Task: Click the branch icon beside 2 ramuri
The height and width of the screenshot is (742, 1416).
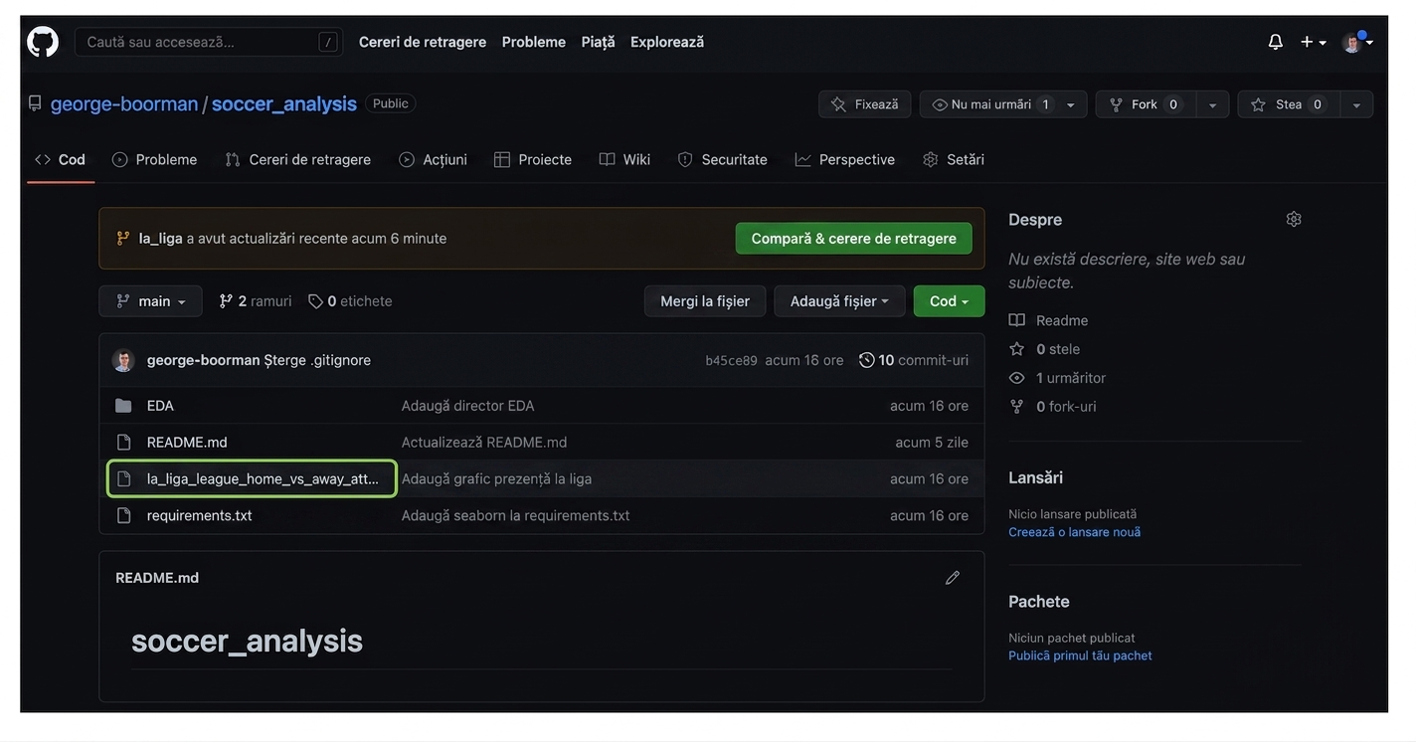Action: [x=226, y=301]
